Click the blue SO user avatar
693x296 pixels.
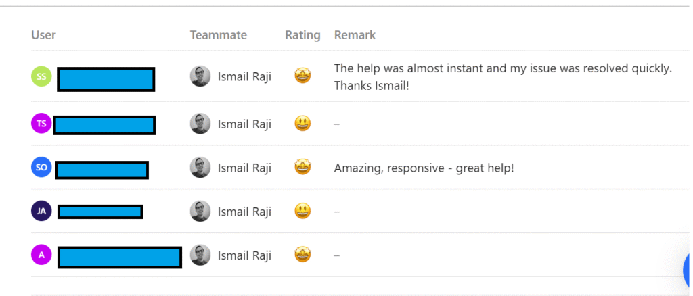pos(41,167)
